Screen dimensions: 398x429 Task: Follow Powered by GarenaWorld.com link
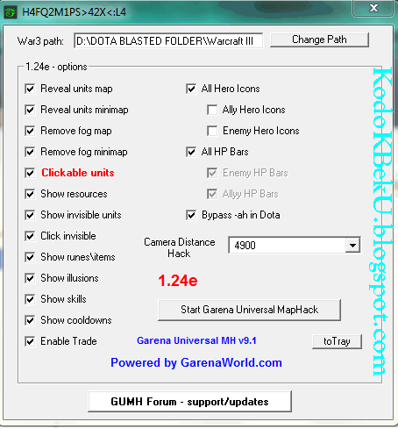coord(196,362)
